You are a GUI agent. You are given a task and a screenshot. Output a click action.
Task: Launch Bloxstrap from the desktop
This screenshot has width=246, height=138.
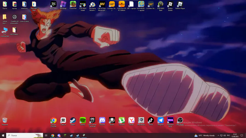(x=63, y=5)
